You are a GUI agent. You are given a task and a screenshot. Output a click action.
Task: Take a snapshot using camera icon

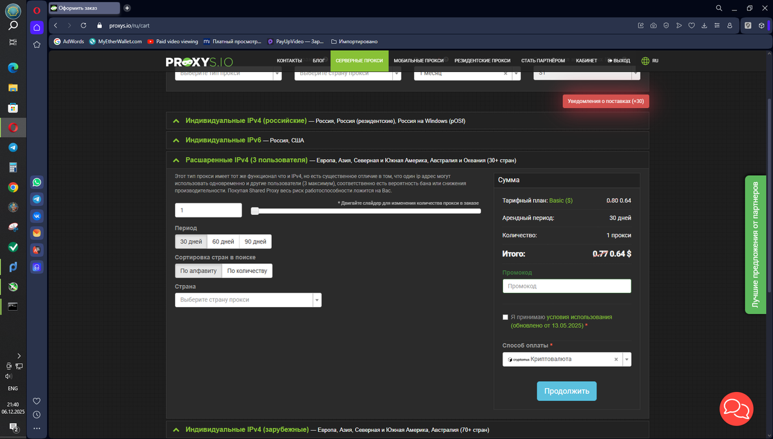coord(653,26)
